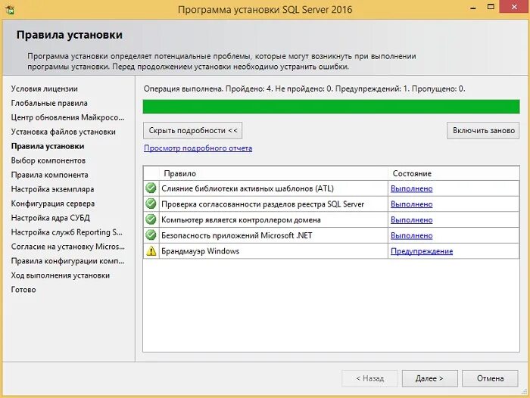The height and width of the screenshot is (398, 530).
Task: Select Настройка экземпляра step
Action: [x=52, y=189]
